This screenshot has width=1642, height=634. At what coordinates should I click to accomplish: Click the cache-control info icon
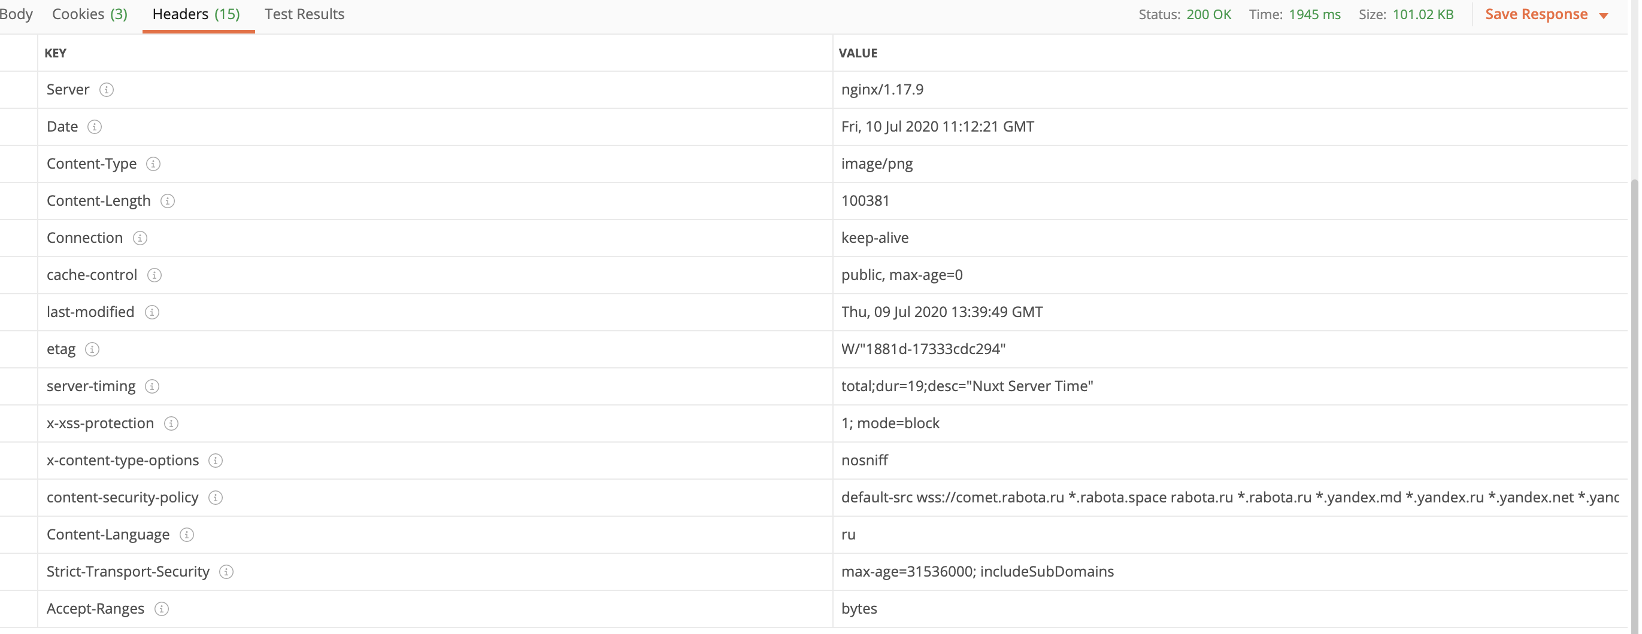click(154, 275)
